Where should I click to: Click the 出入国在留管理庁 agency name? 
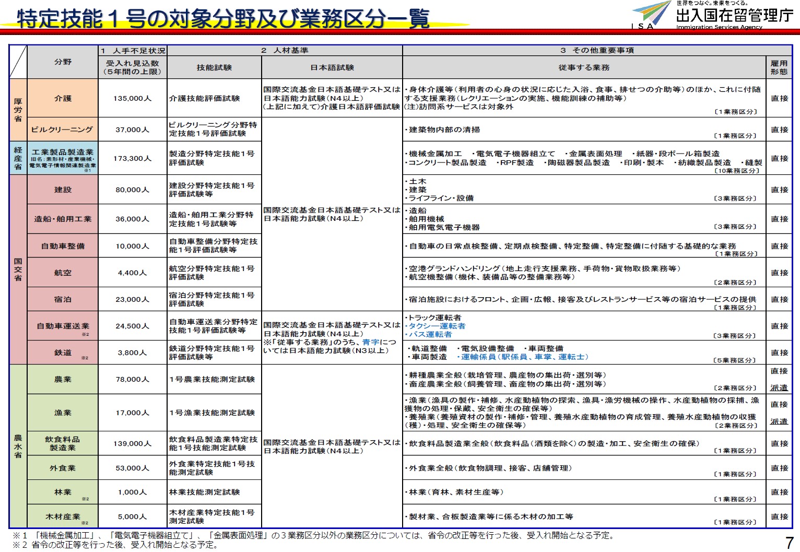[x=734, y=16]
